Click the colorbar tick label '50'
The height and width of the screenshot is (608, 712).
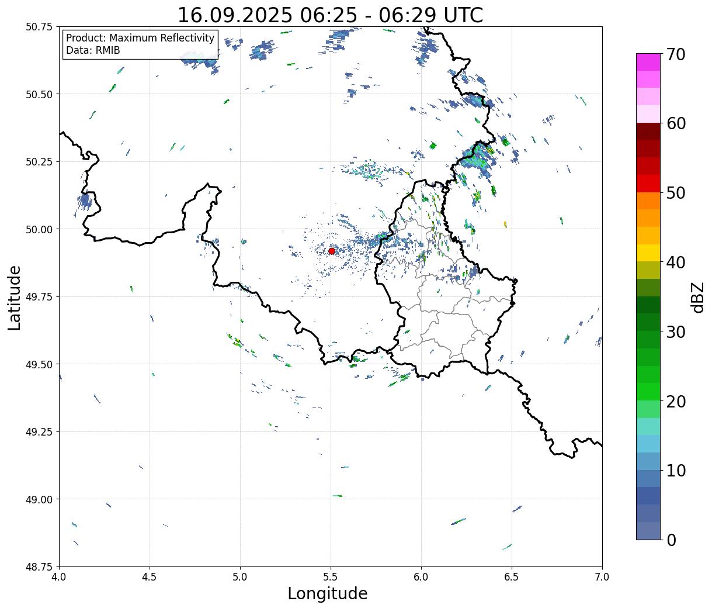click(x=676, y=193)
